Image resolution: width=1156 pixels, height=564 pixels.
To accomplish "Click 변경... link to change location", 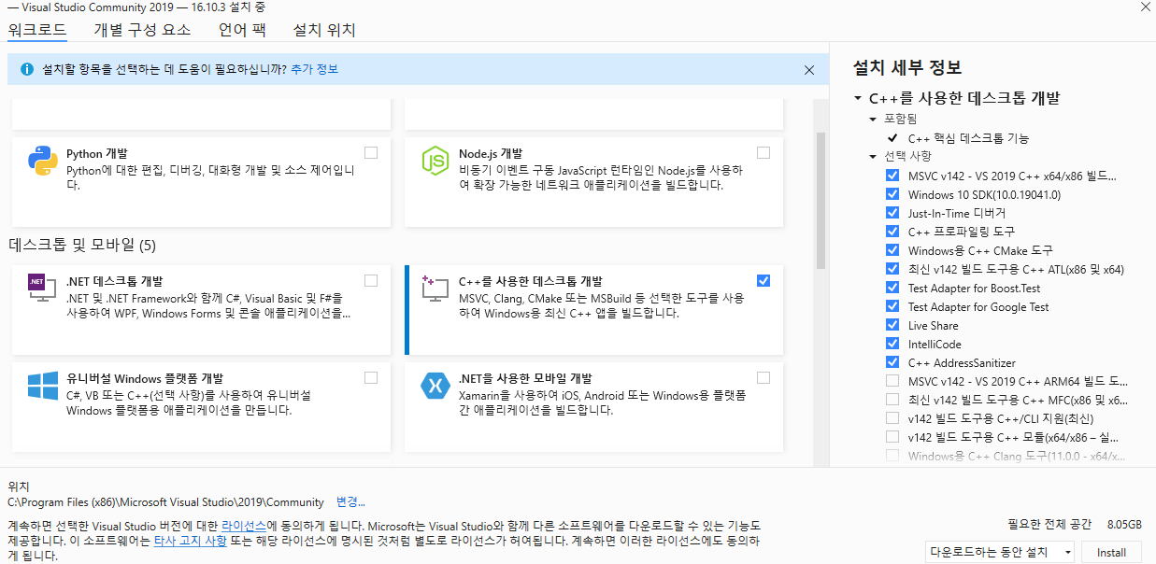I will [x=350, y=501].
